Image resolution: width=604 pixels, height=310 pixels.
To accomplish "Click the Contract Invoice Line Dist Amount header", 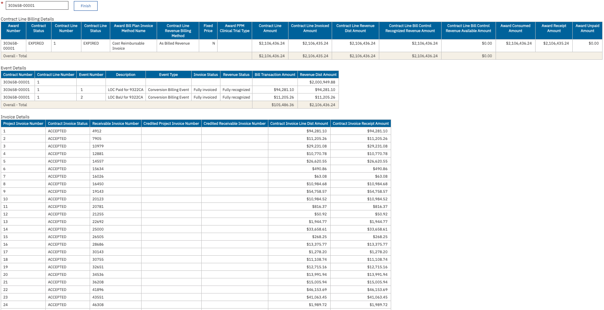I will [299, 124].
